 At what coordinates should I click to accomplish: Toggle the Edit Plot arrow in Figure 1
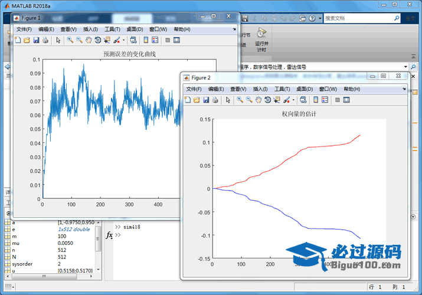coord(58,40)
